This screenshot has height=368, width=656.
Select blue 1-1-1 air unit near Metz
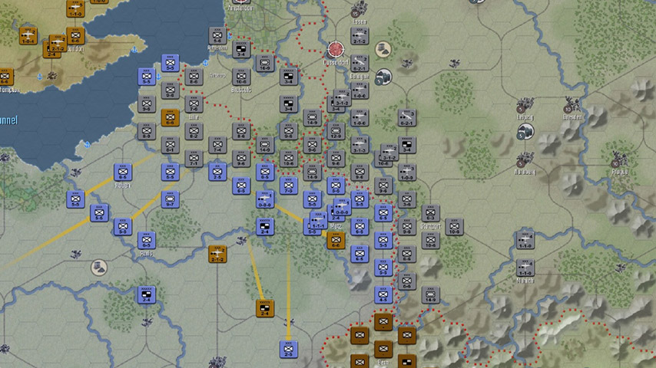(318, 220)
